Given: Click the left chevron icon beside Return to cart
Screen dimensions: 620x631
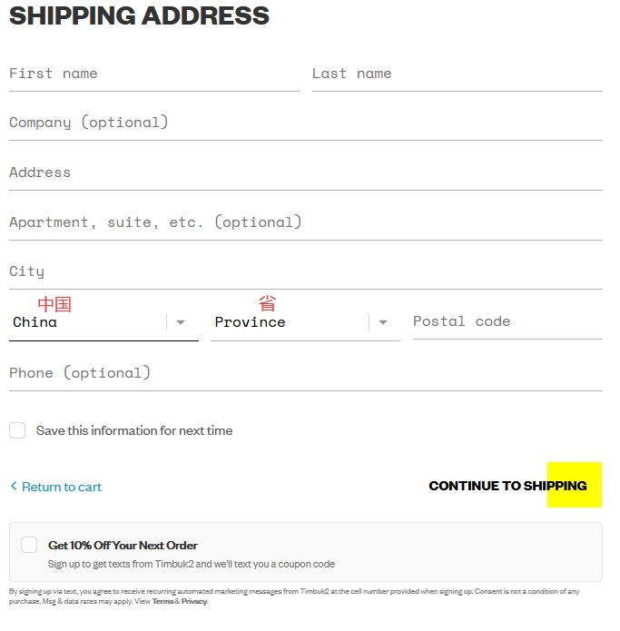Looking at the screenshot, I should coord(14,487).
